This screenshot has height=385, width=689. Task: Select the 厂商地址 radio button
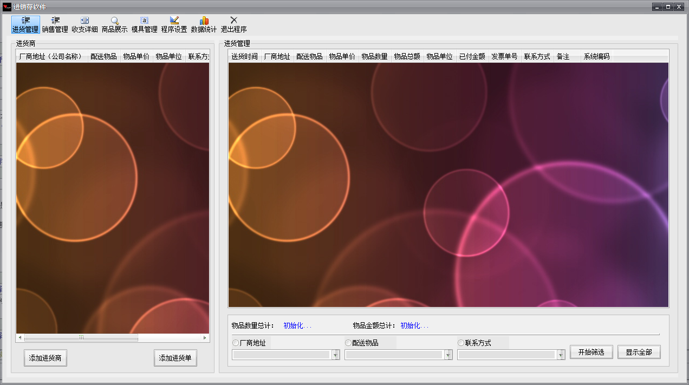click(x=235, y=343)
